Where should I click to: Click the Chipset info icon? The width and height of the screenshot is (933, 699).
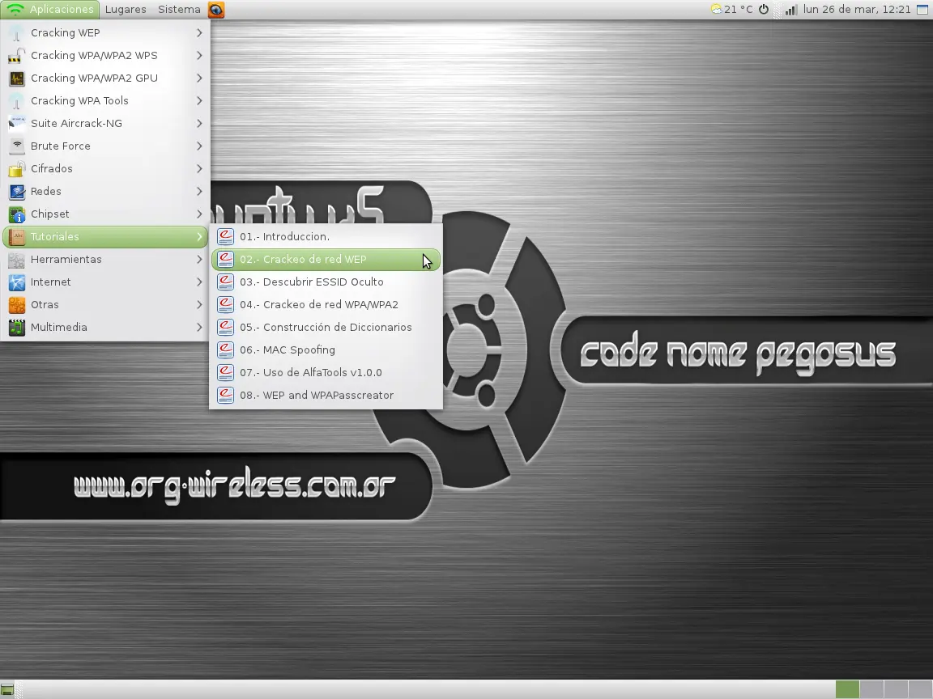coord(17,214)
